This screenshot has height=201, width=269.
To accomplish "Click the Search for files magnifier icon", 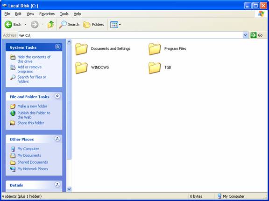I will 13,77.
